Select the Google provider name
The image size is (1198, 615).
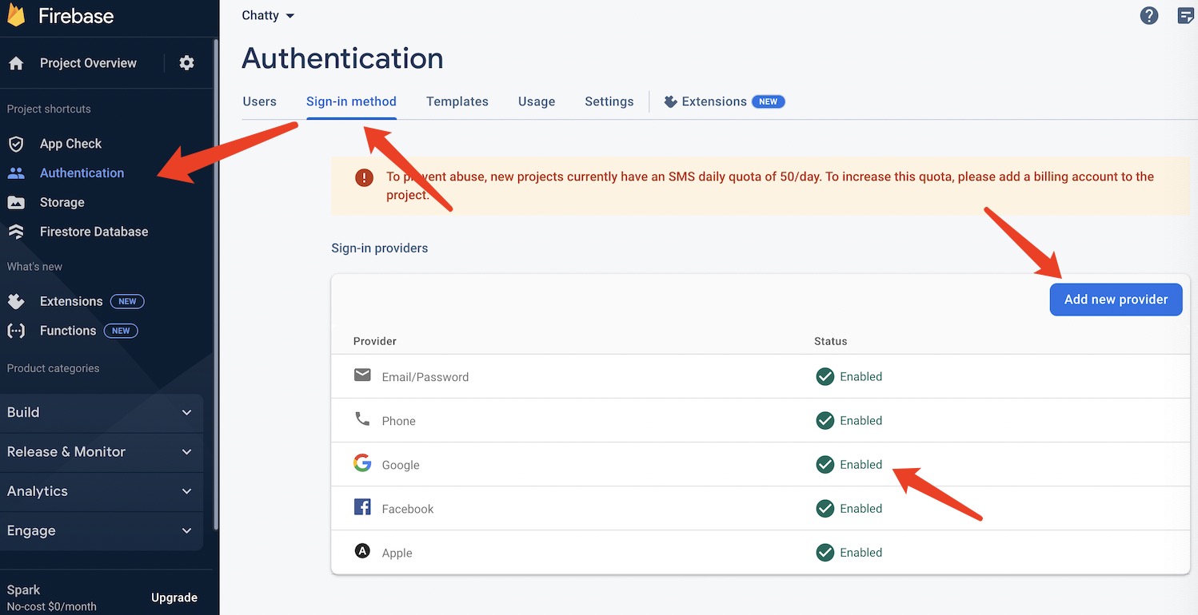pos(401,465)
